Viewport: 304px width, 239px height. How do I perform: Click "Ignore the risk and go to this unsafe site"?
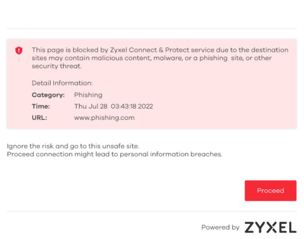[x=73, y=146]
